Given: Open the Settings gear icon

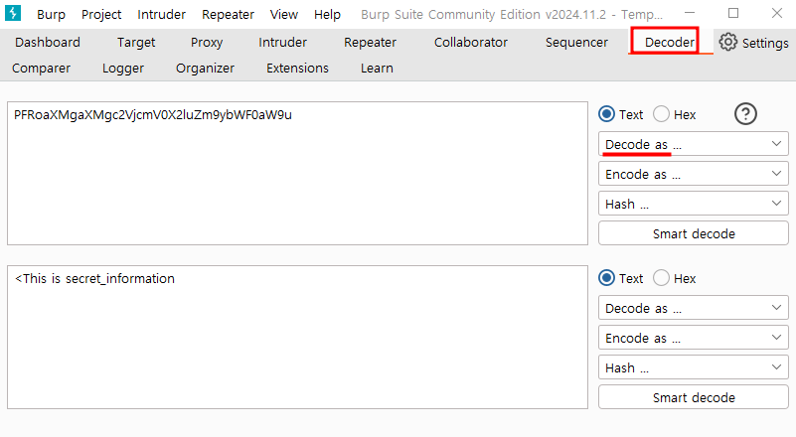Looking at the screenshot, I should coord(728,42).
